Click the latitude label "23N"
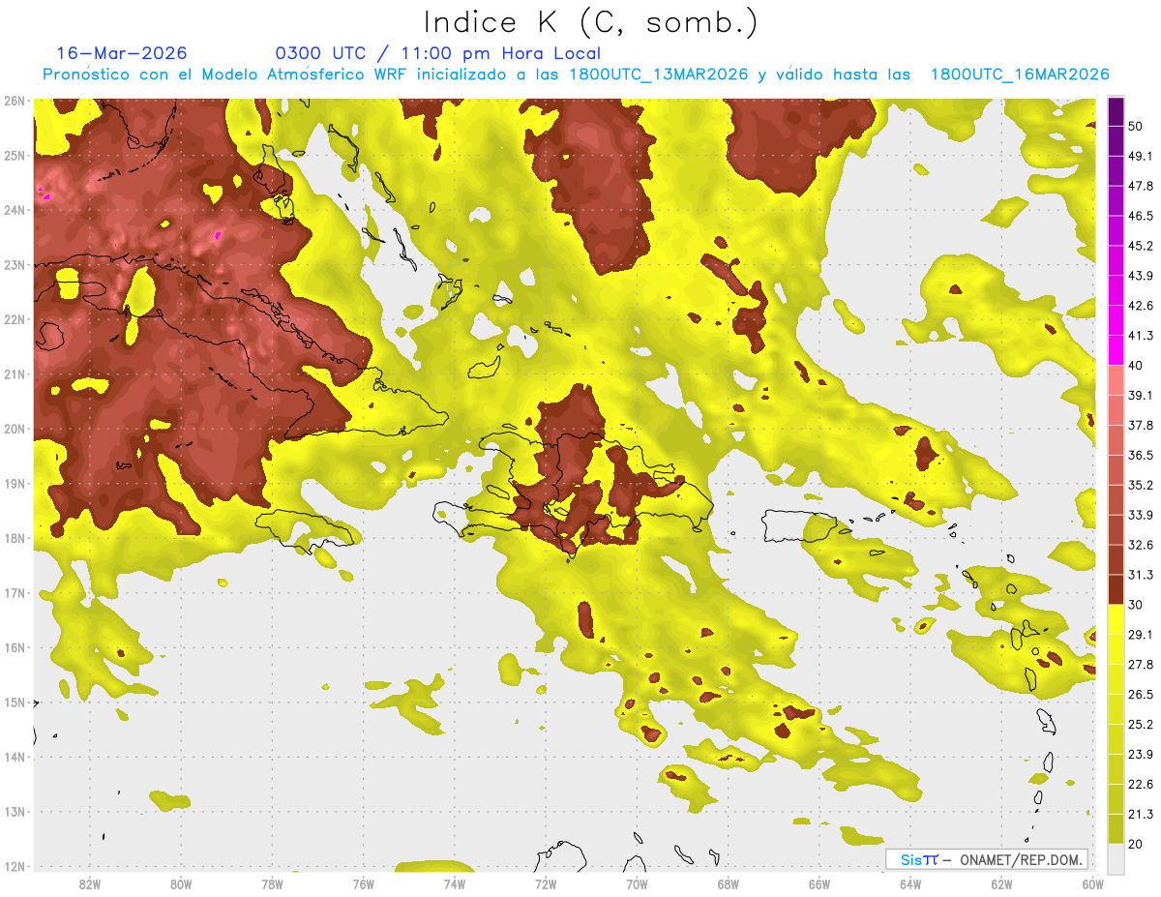The height and width of the screenshot is (897, 1161). pyautogui.click(x=14, y=264)
